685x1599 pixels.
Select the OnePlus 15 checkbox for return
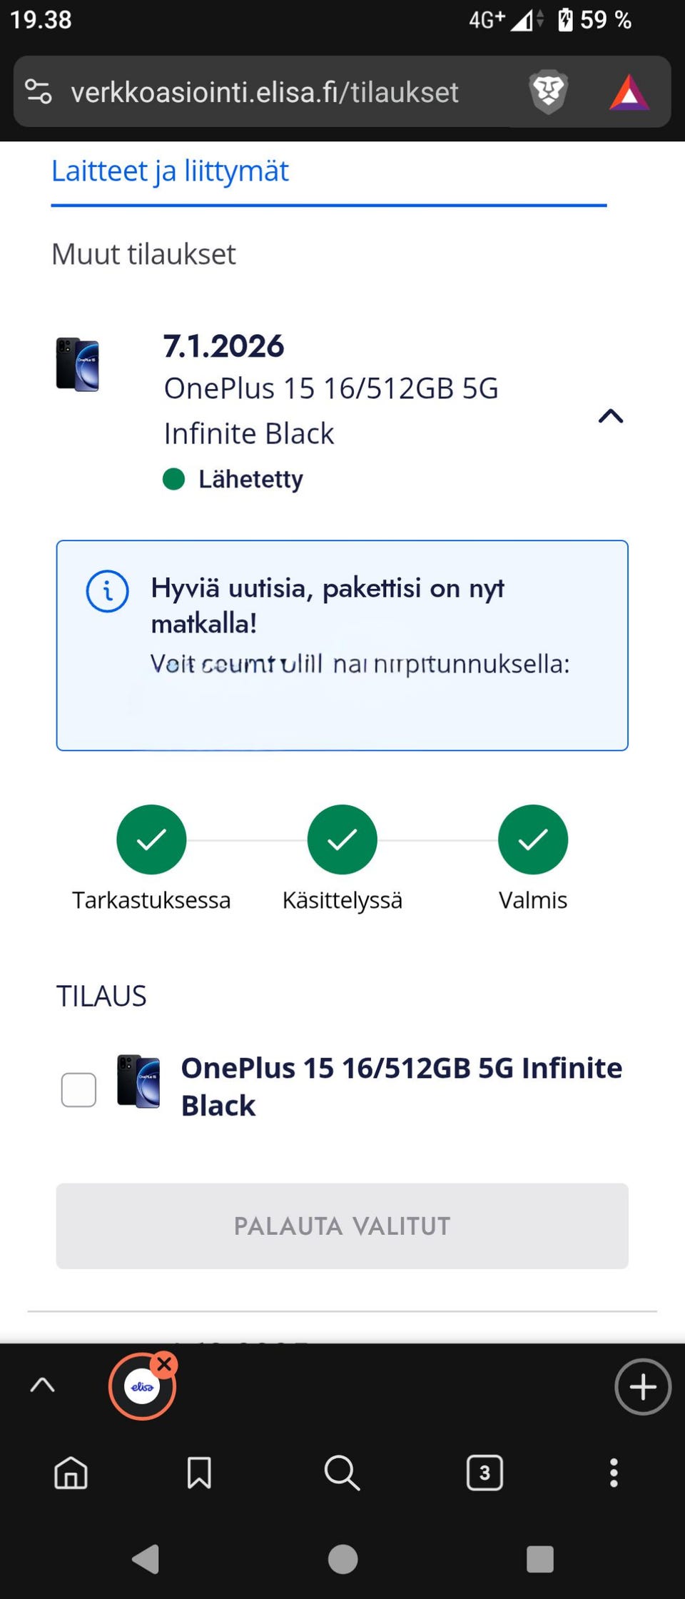click(x=78, y=1088)
